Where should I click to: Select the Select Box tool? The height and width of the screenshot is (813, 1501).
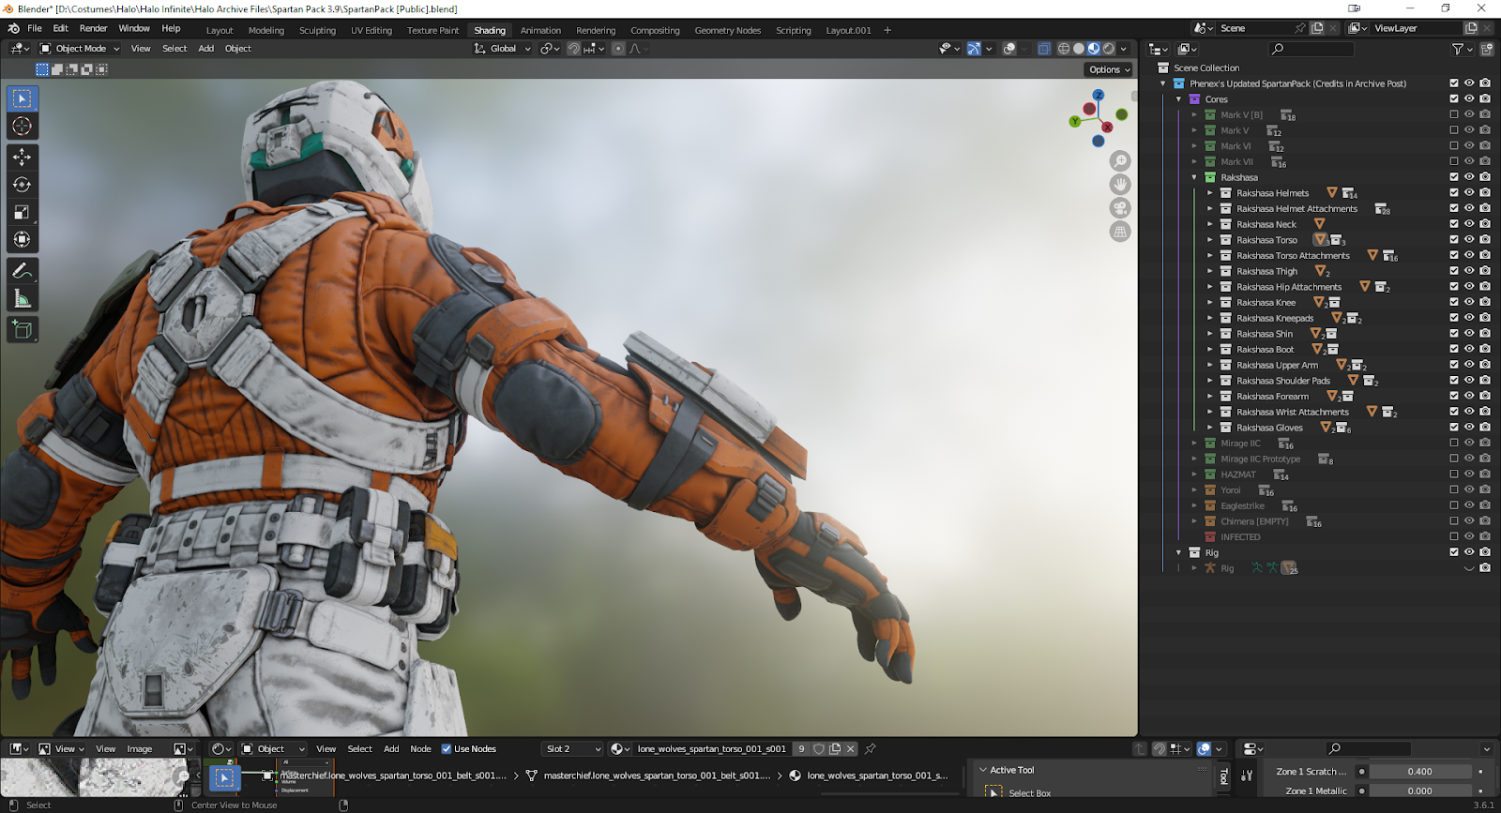tap(23, 98)
